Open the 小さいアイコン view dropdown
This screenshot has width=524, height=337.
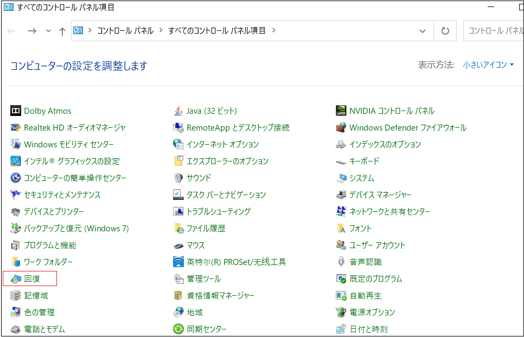488,65
